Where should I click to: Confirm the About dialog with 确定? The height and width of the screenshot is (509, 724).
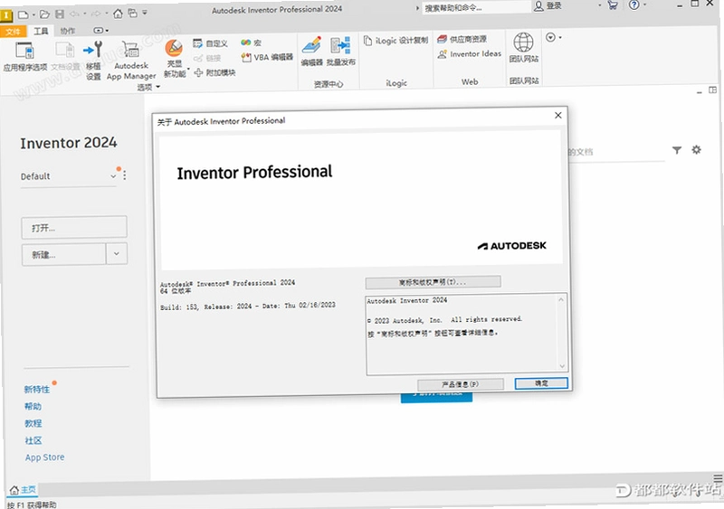pos(541,383)
